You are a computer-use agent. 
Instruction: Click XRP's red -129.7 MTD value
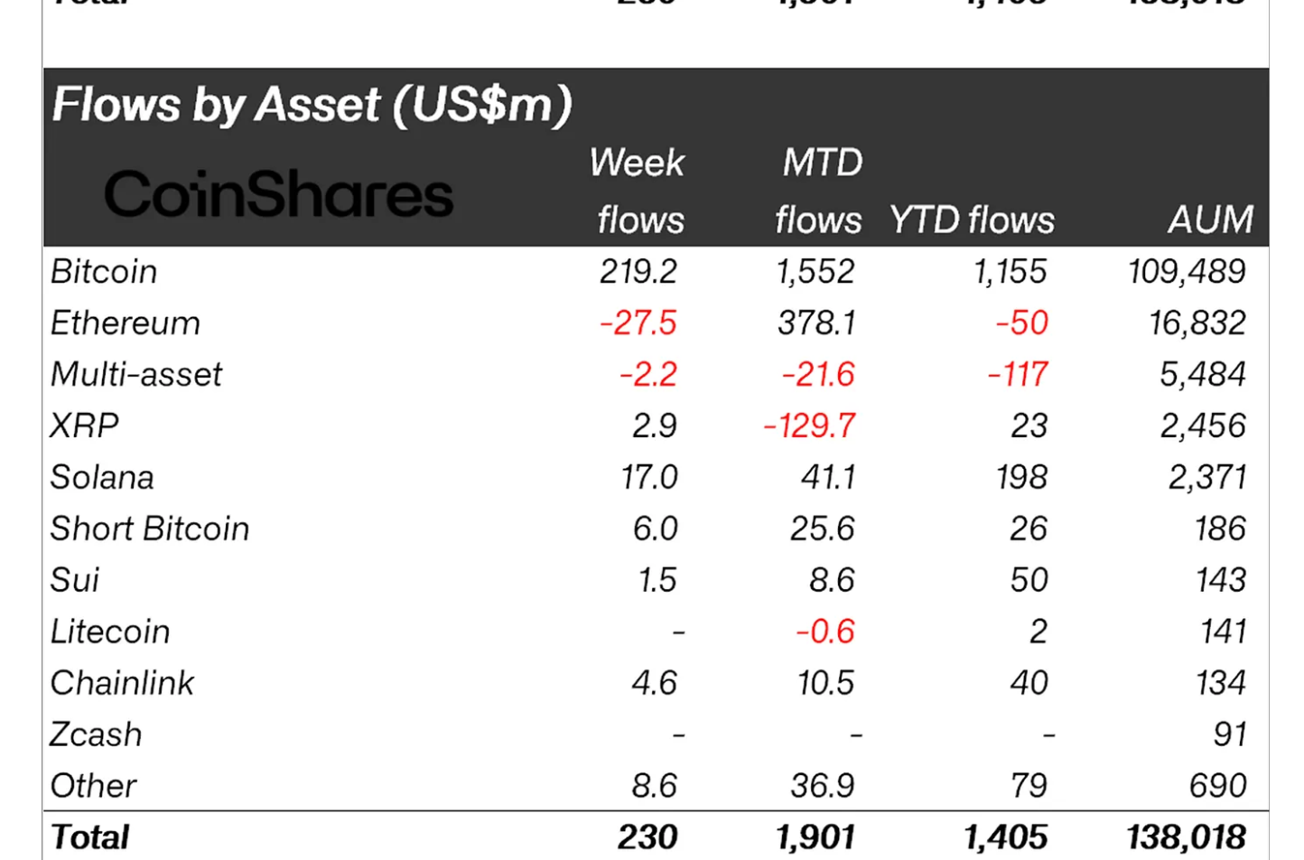(809, 426)
